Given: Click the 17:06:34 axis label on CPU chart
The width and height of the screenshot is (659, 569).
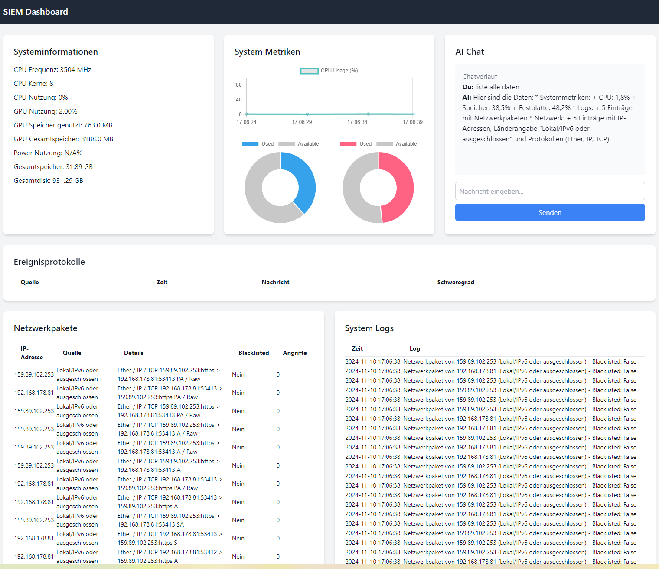Looking at the screenshot, I should tap(357, 122).
